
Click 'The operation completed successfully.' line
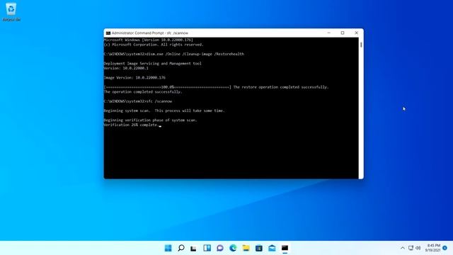(143, 91)
